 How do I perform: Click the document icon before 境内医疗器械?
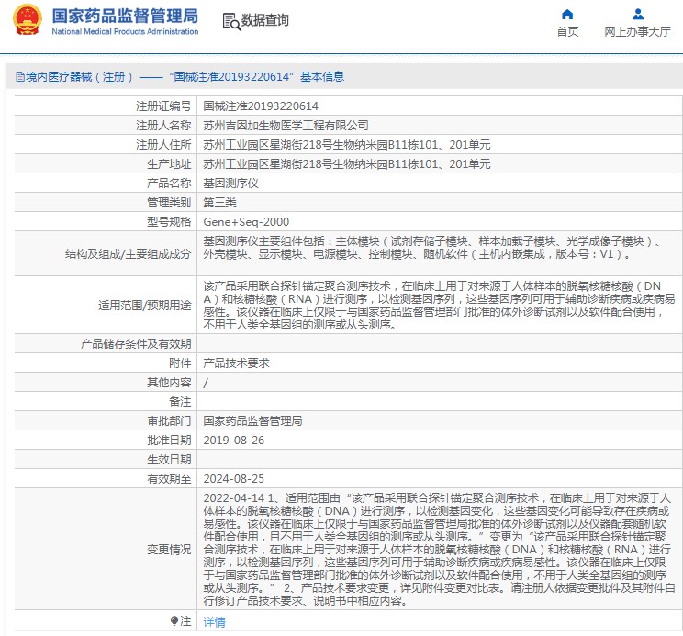tap(18, 77)
